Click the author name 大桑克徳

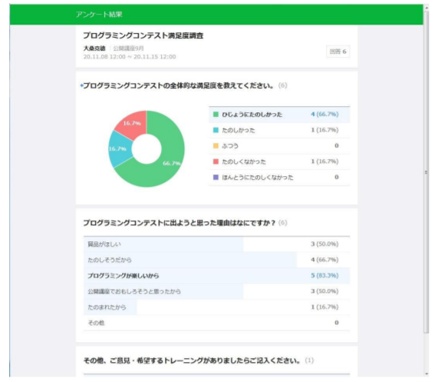94,48
